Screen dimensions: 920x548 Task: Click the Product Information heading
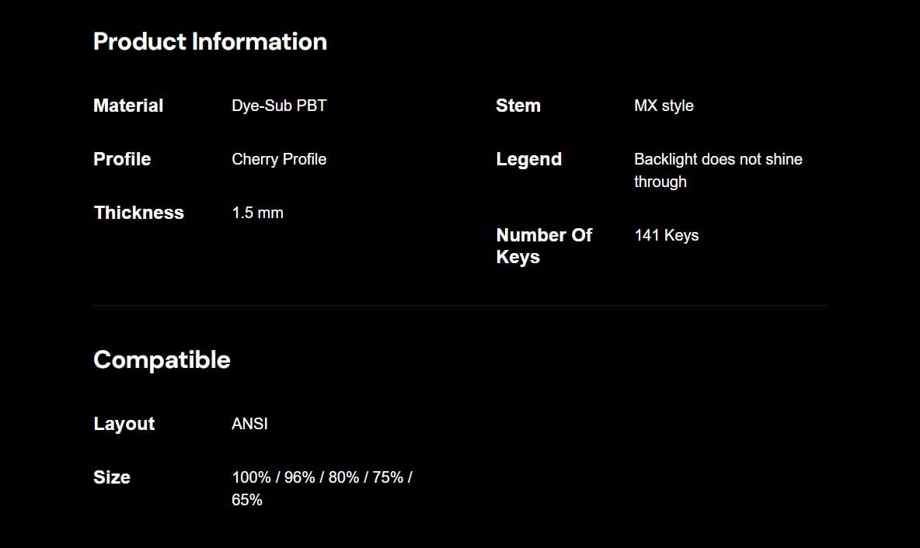pyautogui.click(x=210, y=42)
